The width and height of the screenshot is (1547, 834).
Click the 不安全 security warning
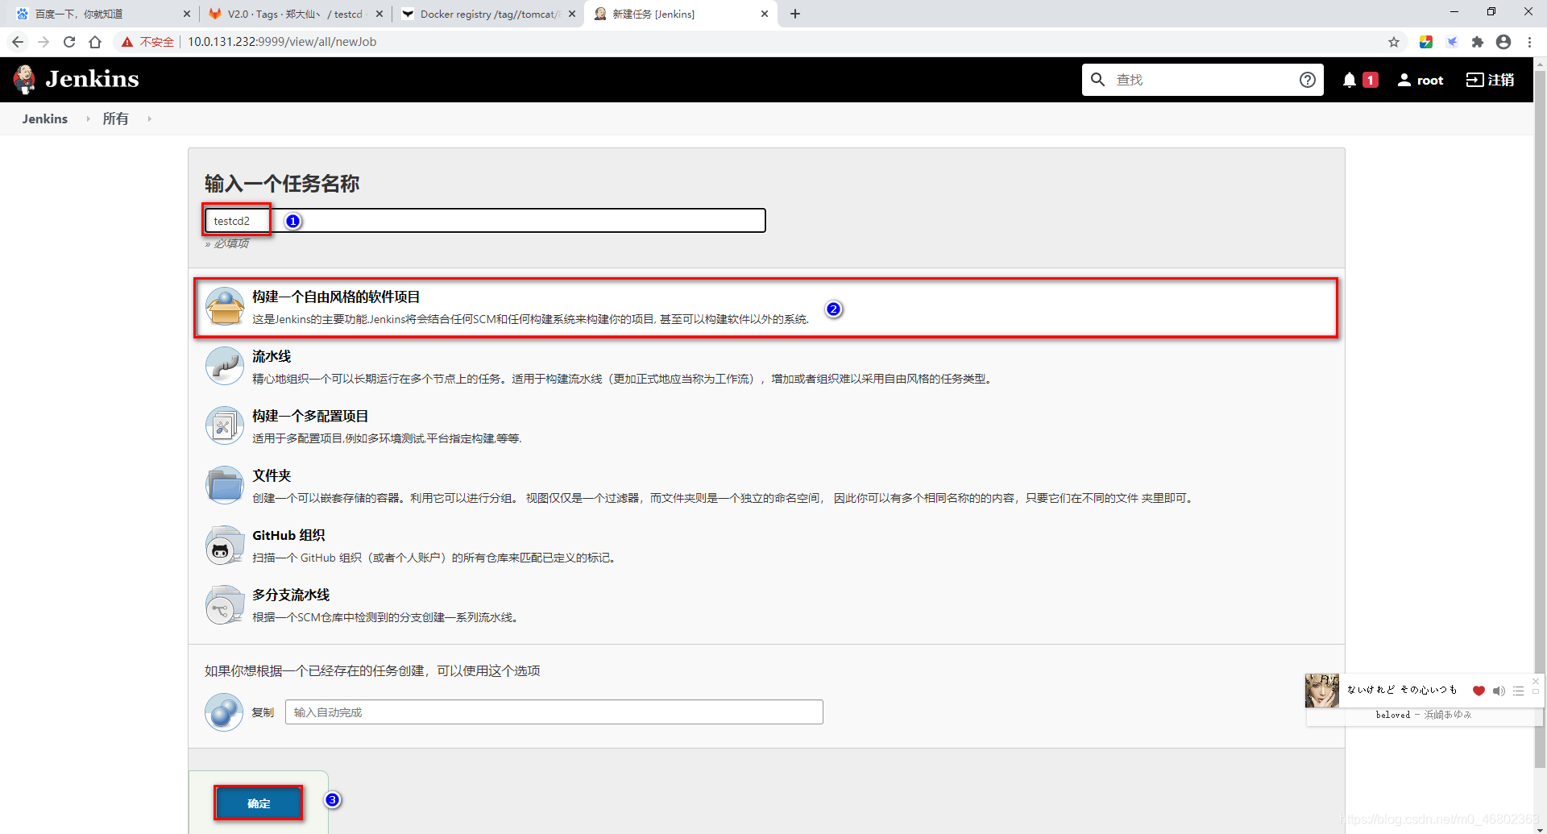147,42
